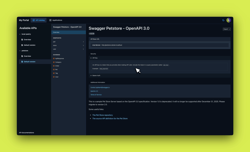The width and height of the screenshot is (250, 152).
Task: Open the user avatar menu
Action: point(229,20)
